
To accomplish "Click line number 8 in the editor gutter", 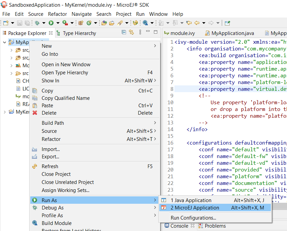I will click(171, 89).
